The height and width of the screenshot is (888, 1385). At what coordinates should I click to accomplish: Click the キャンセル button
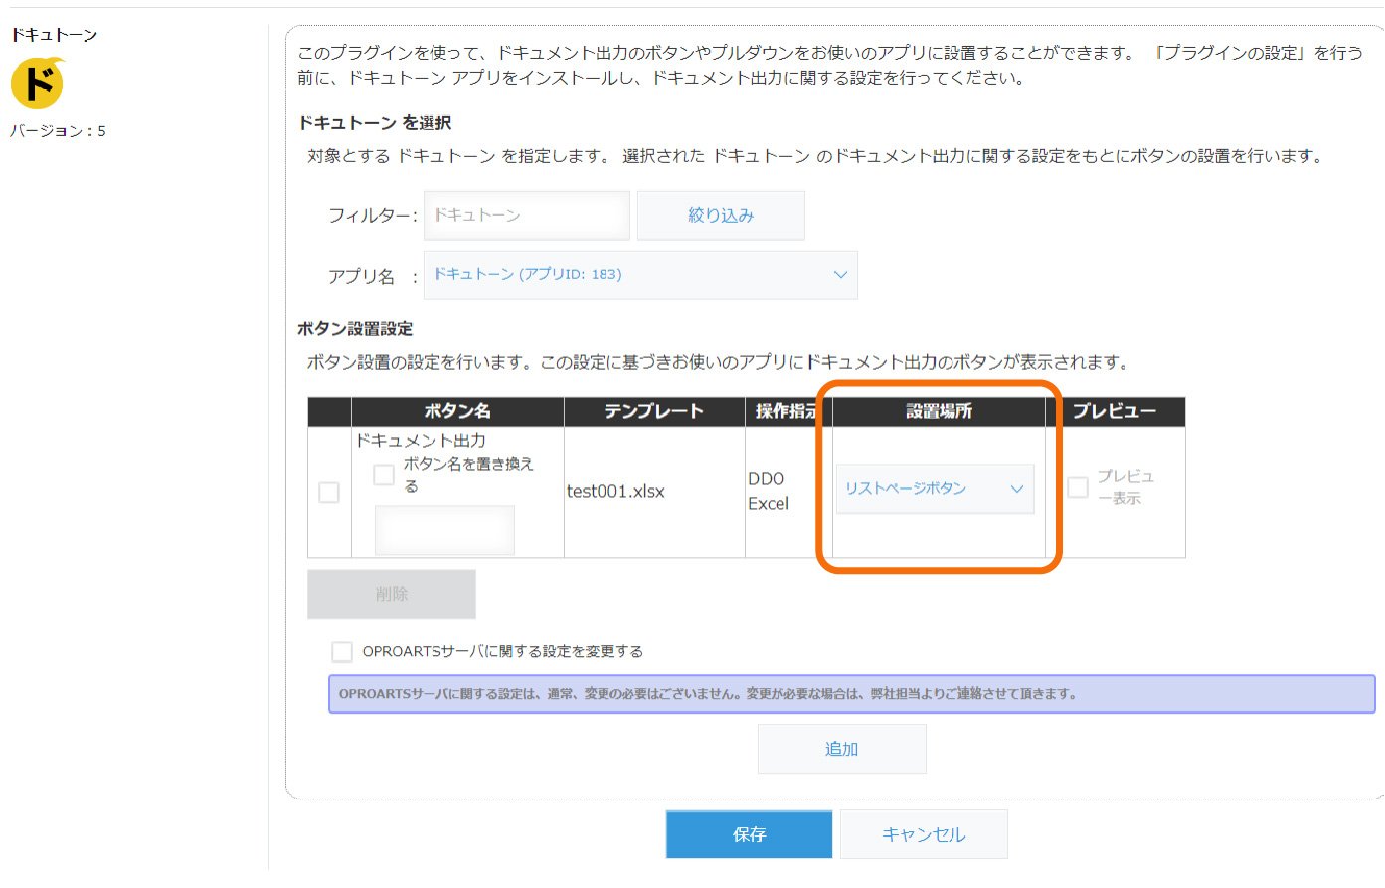[x=924, y=834]
